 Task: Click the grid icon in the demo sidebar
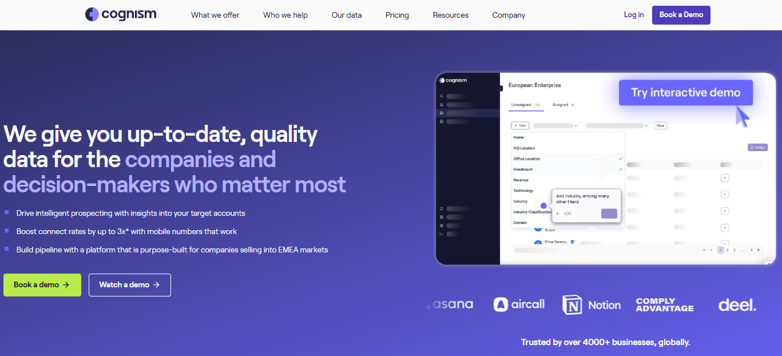click(x=442, y=217)
